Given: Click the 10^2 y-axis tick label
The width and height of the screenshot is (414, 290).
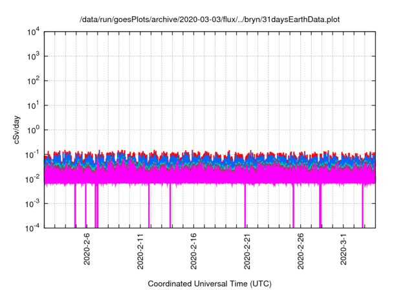Looking at the screenshot, I should pyautogui.click(x=33, y=81).
